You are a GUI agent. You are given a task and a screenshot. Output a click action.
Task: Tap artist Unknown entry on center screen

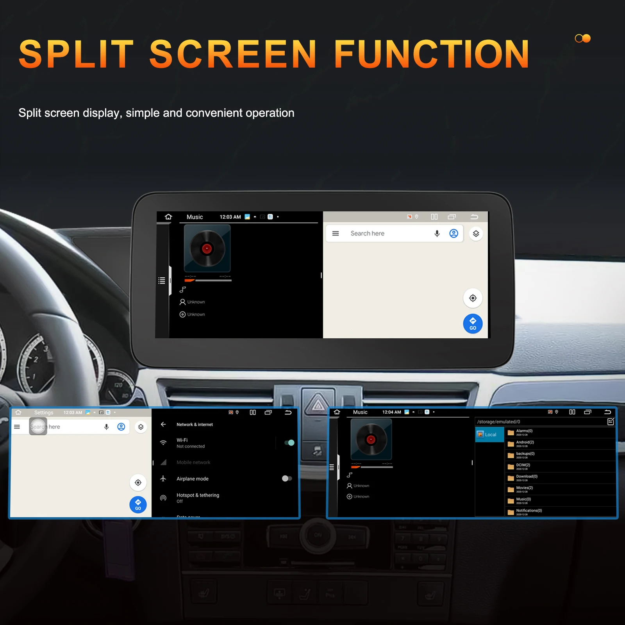point(192,302)
